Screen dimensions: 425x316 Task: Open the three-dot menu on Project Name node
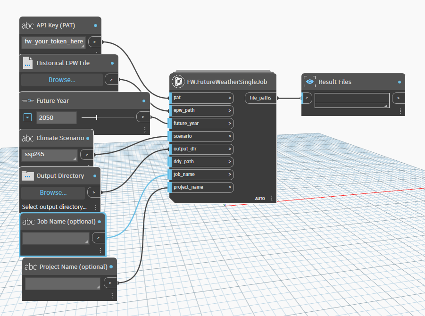[x=112, y=295]
